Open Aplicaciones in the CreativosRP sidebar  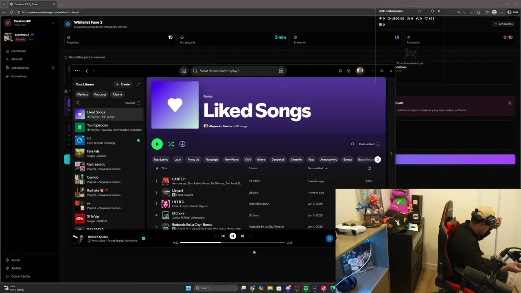click(x=29, y=68)
